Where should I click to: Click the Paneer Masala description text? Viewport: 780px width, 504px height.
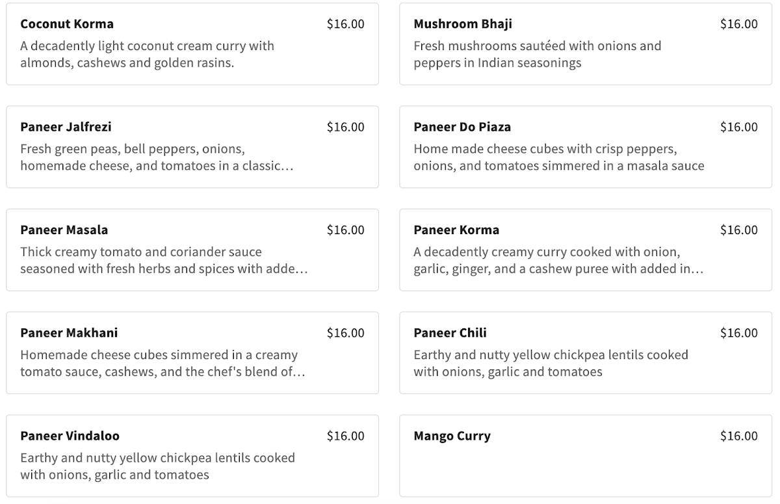[x=164, y=260]
